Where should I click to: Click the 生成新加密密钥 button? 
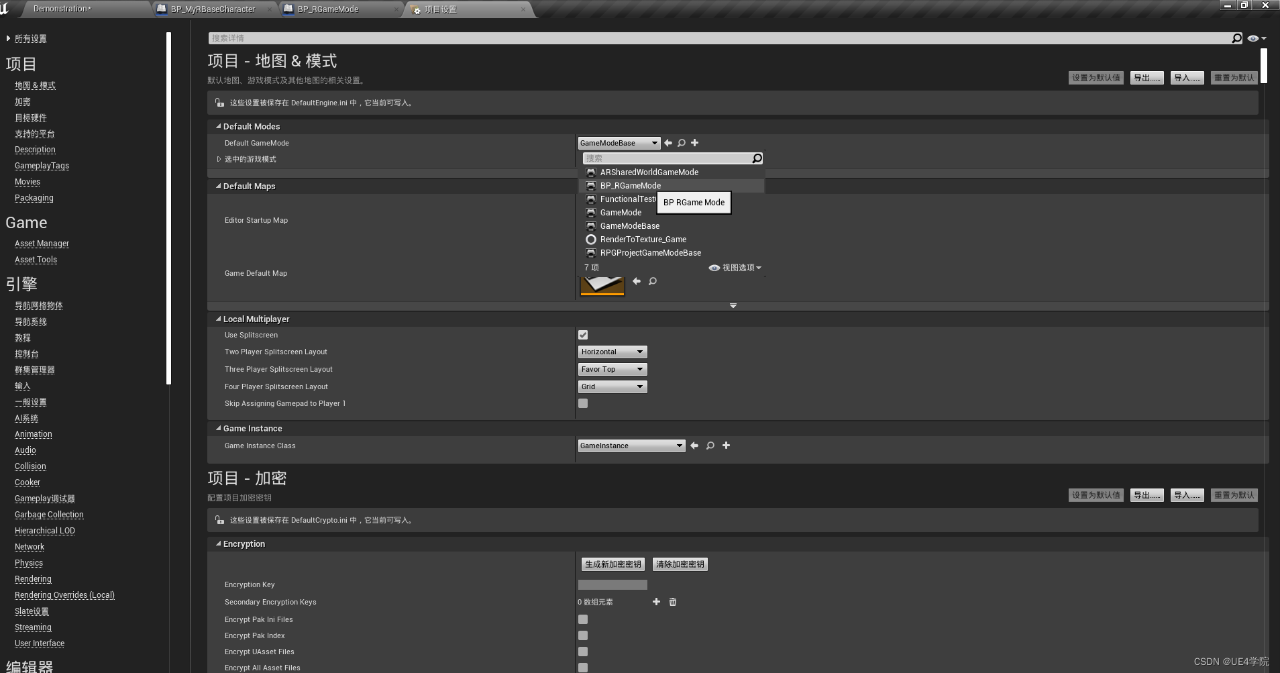pos(612,564)
